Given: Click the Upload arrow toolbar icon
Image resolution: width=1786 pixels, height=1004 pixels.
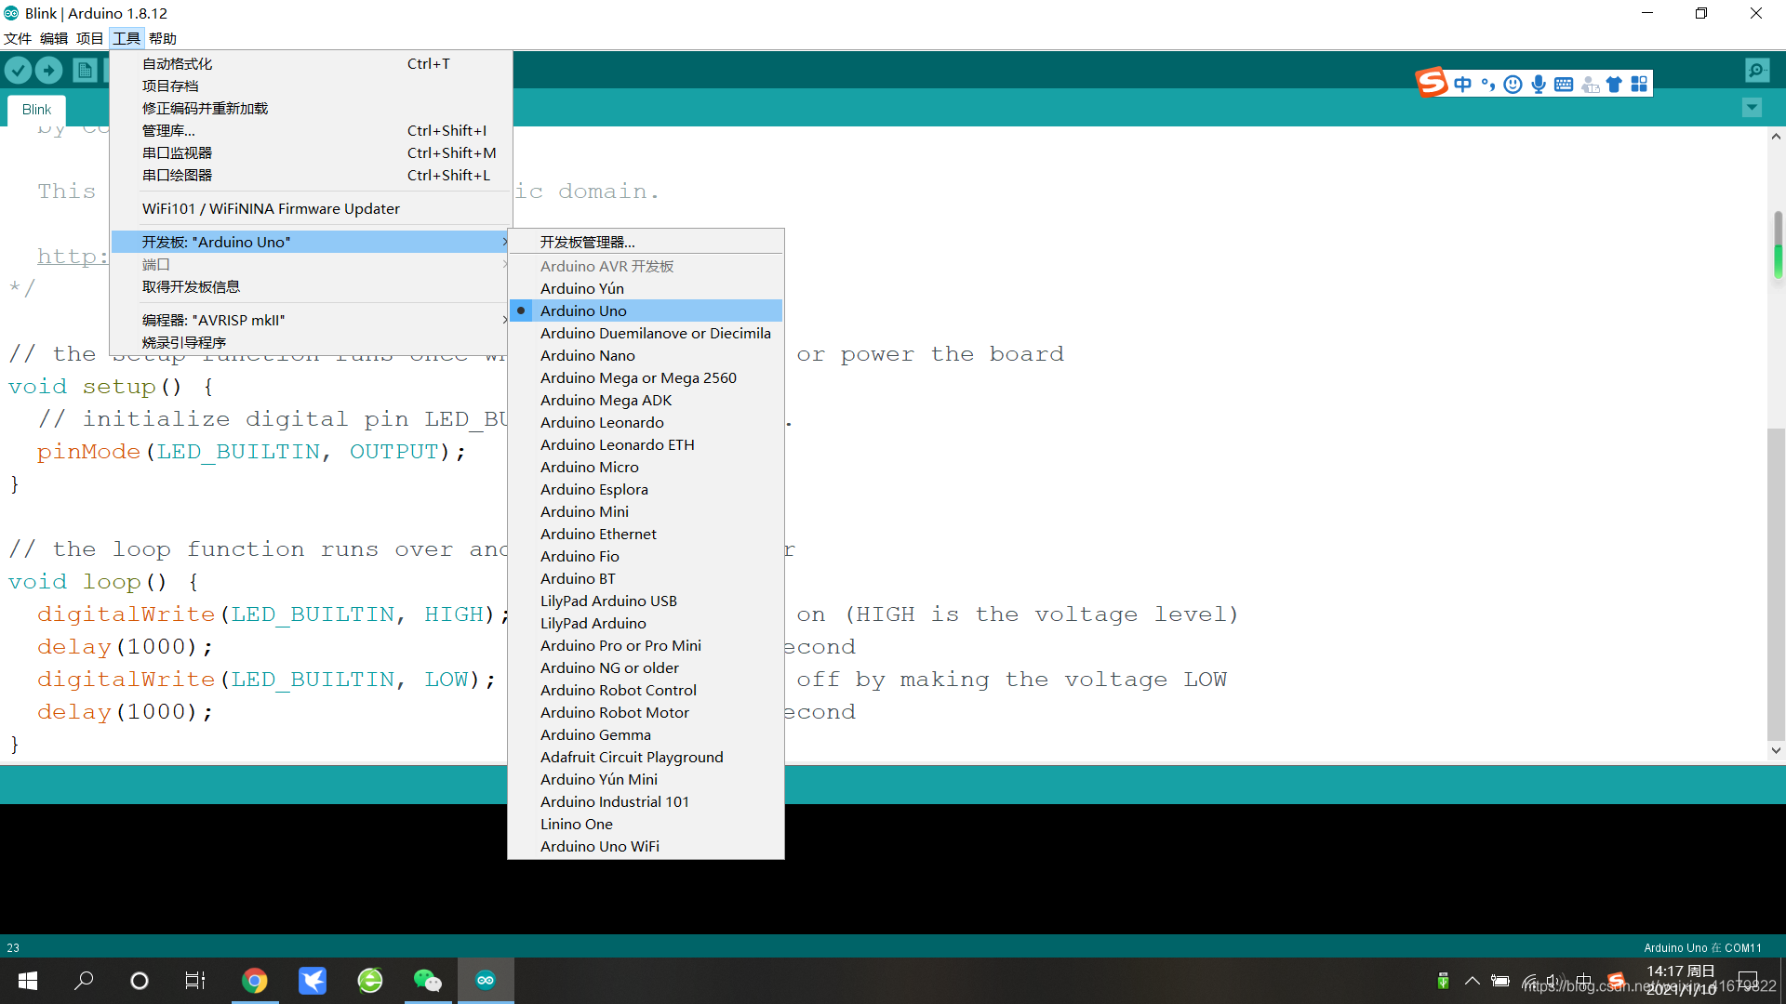Looking at the screenshot, I should point(48,70).
